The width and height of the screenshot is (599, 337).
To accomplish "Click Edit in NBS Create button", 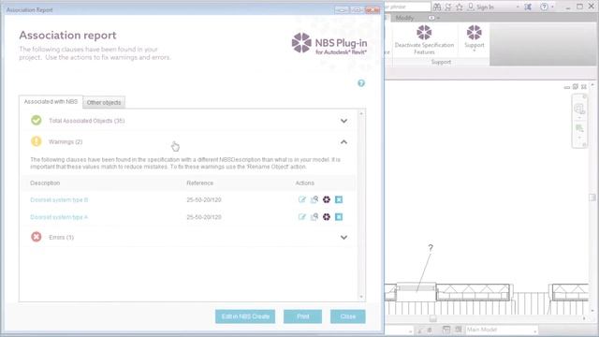I will click(245, 316).
